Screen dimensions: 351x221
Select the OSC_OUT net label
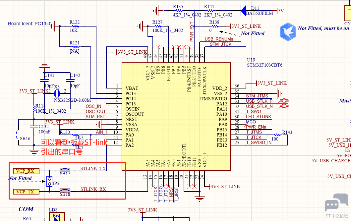click(x=95, y=111)
